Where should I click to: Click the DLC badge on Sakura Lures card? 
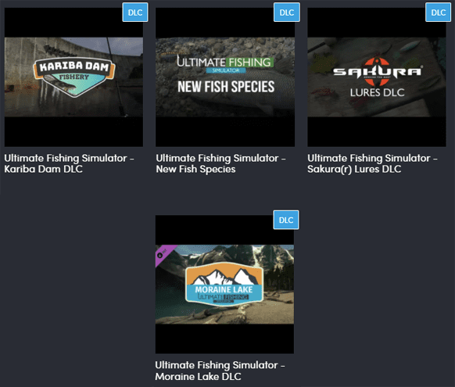(x=438, y=13)
